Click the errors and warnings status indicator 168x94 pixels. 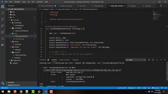5,88
